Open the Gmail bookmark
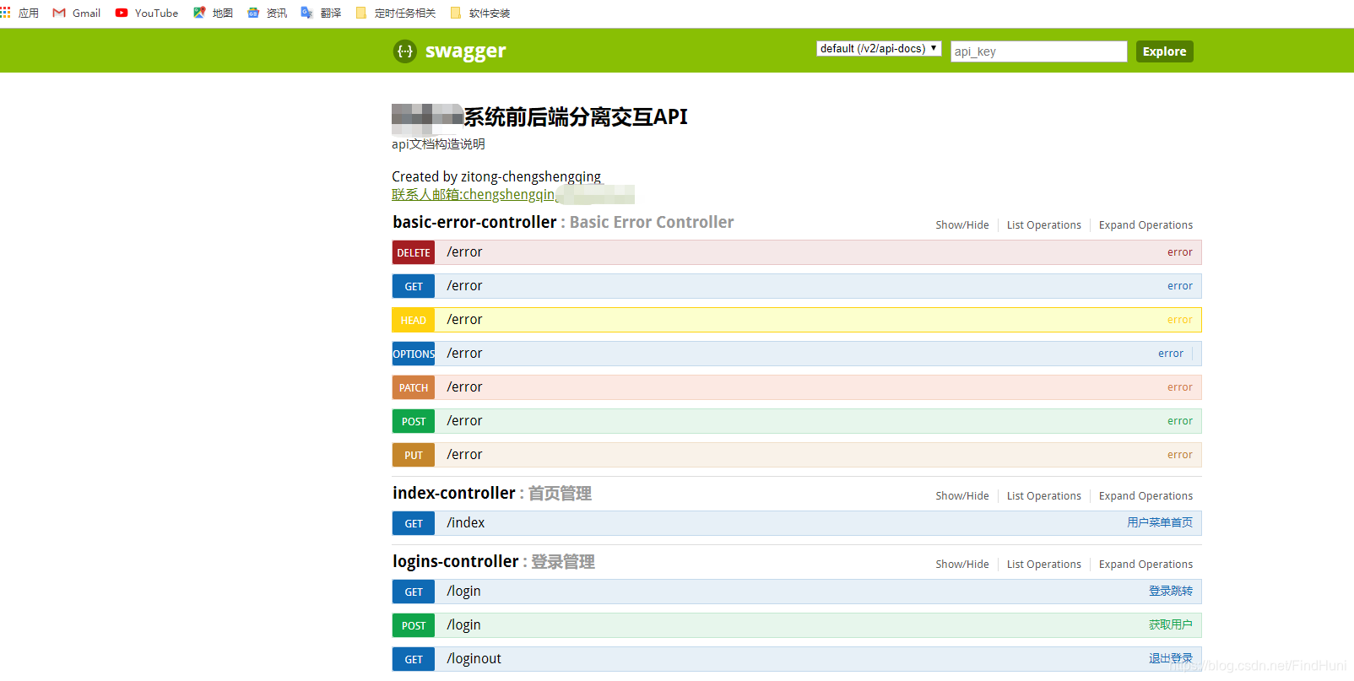 tap(76, 13)
